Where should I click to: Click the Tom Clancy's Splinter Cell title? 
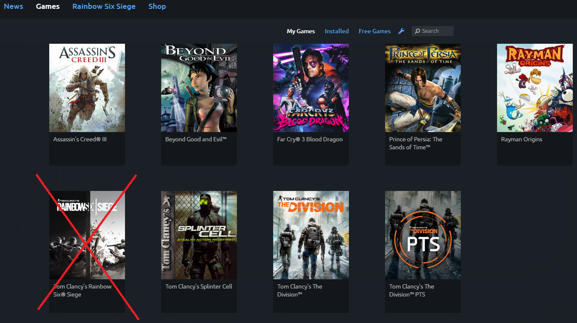[199, 286]
